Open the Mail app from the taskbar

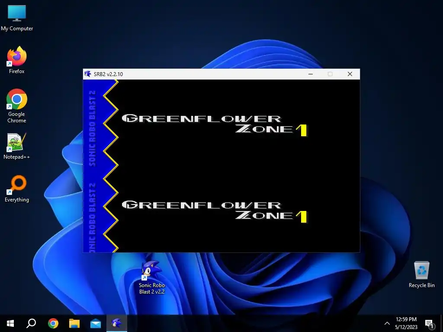(x=96, y=323)
